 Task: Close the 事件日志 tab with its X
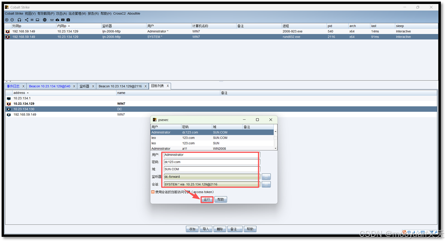24,86
